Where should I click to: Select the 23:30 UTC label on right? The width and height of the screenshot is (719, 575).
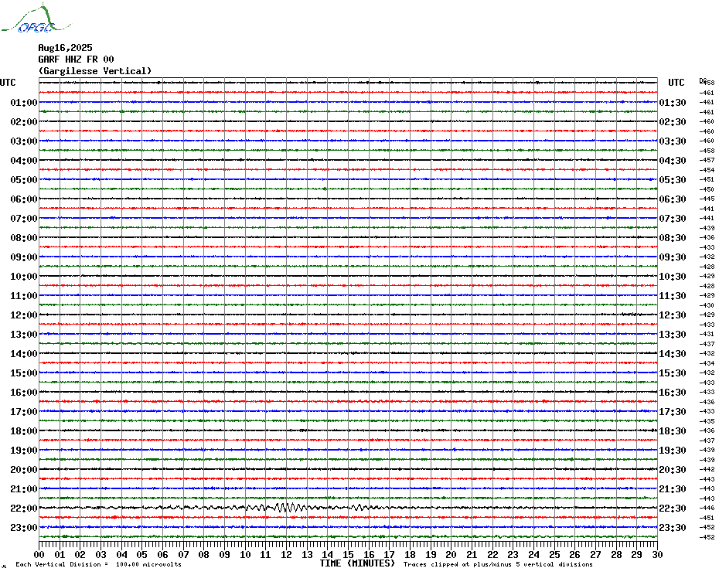point(673,527)
